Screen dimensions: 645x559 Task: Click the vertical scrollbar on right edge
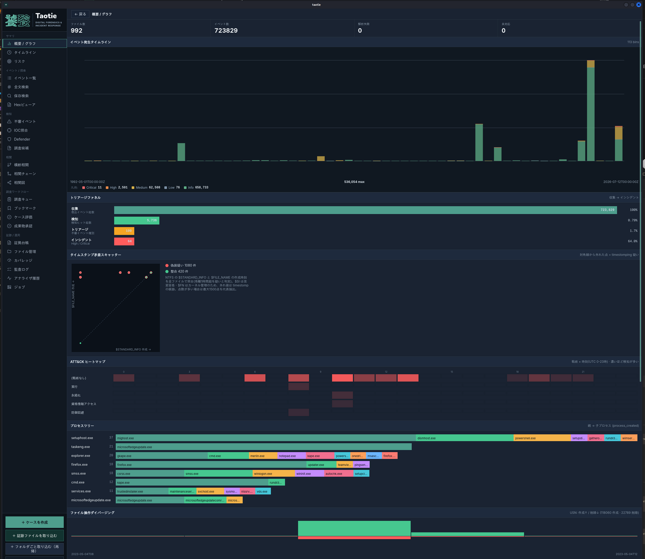640,202
